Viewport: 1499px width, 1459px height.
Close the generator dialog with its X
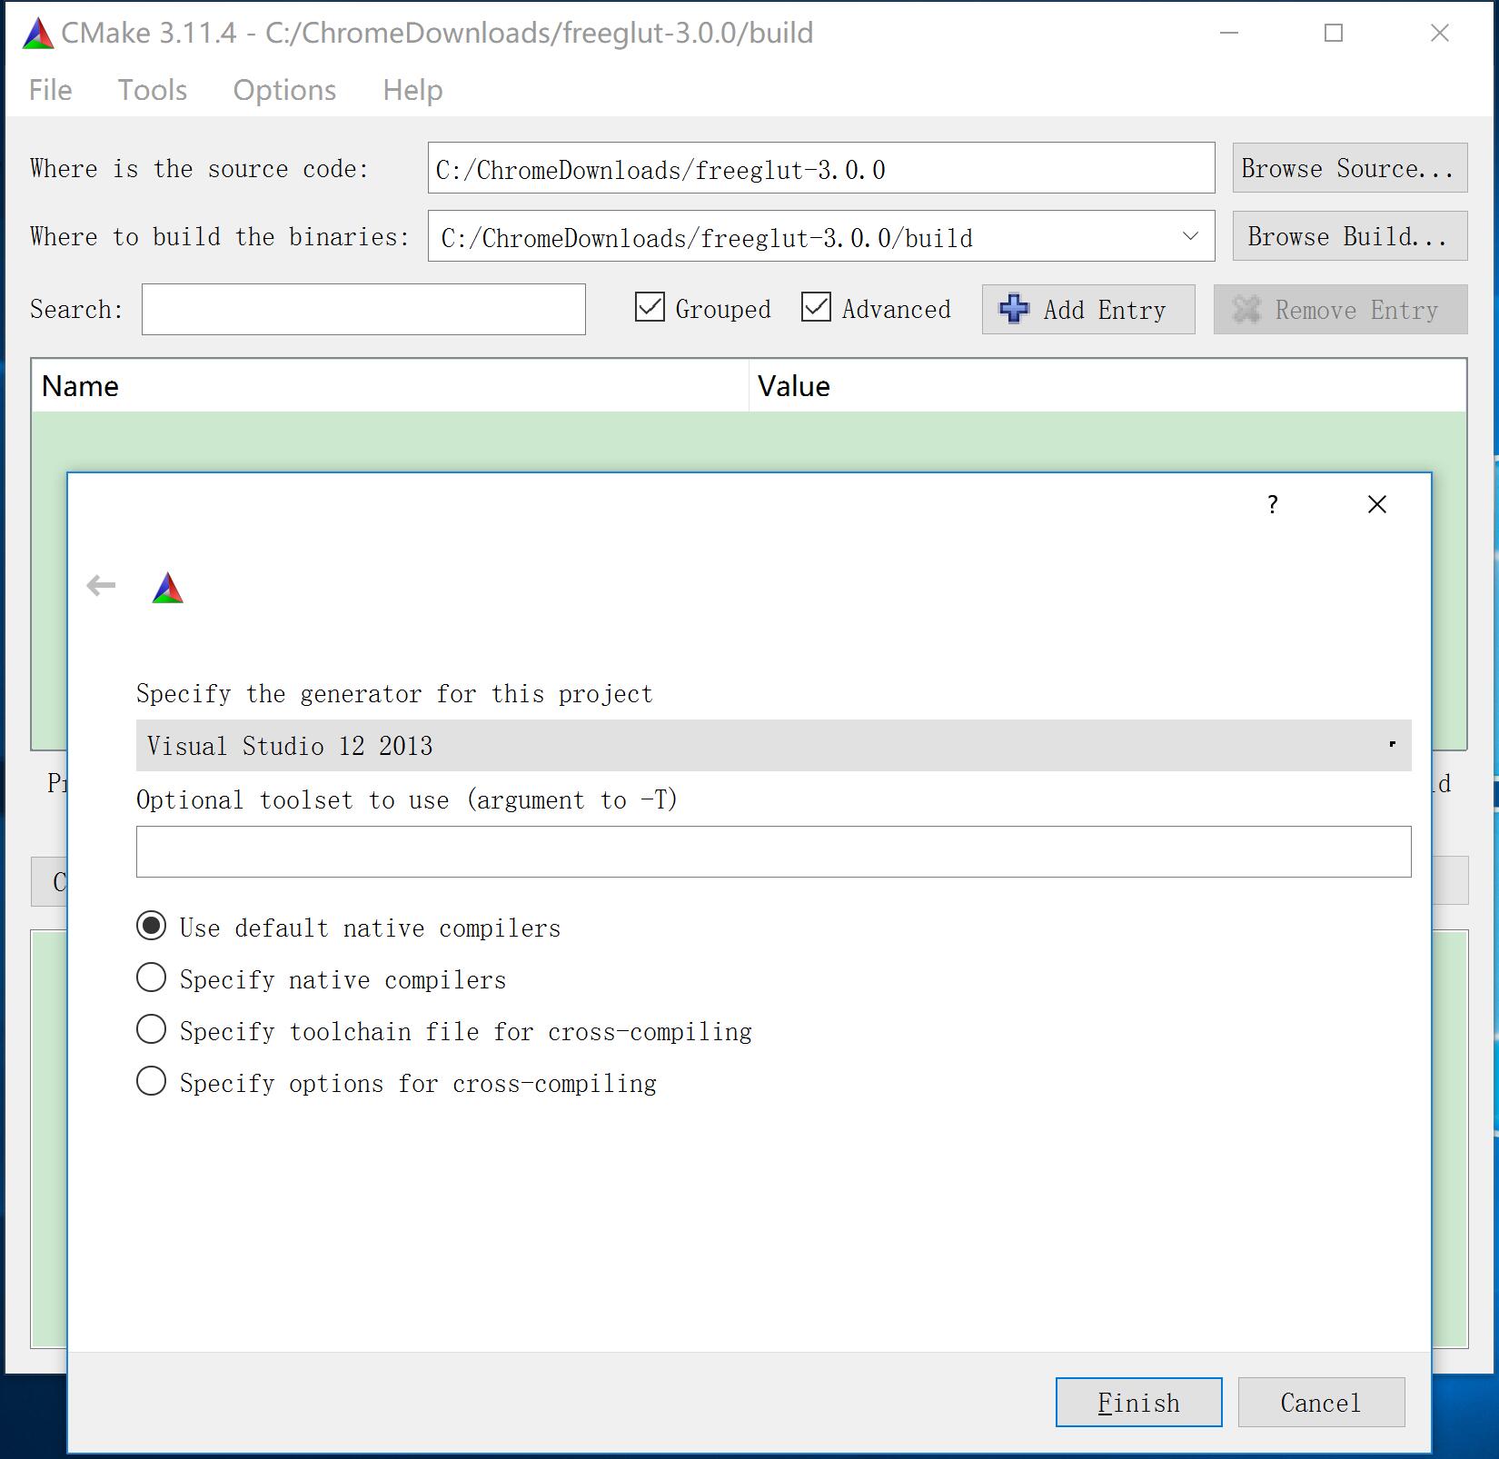(1377, 504)
